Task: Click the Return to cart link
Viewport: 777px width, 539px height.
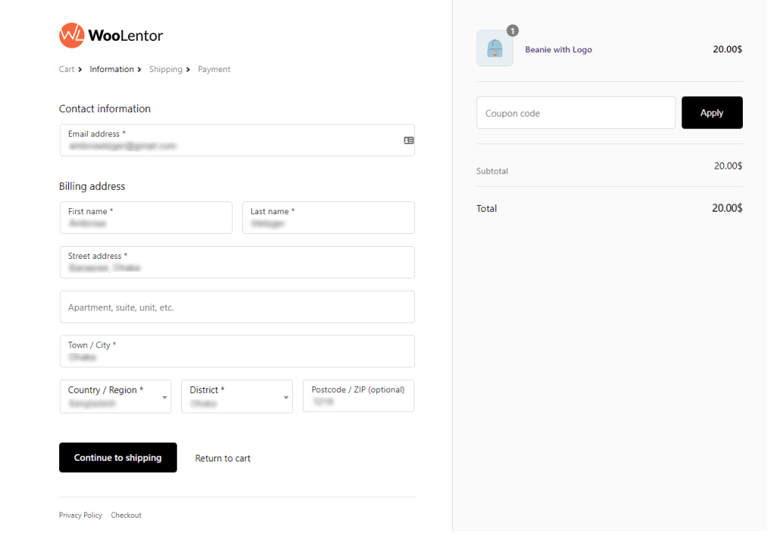Action: click(x=222, y=459)
